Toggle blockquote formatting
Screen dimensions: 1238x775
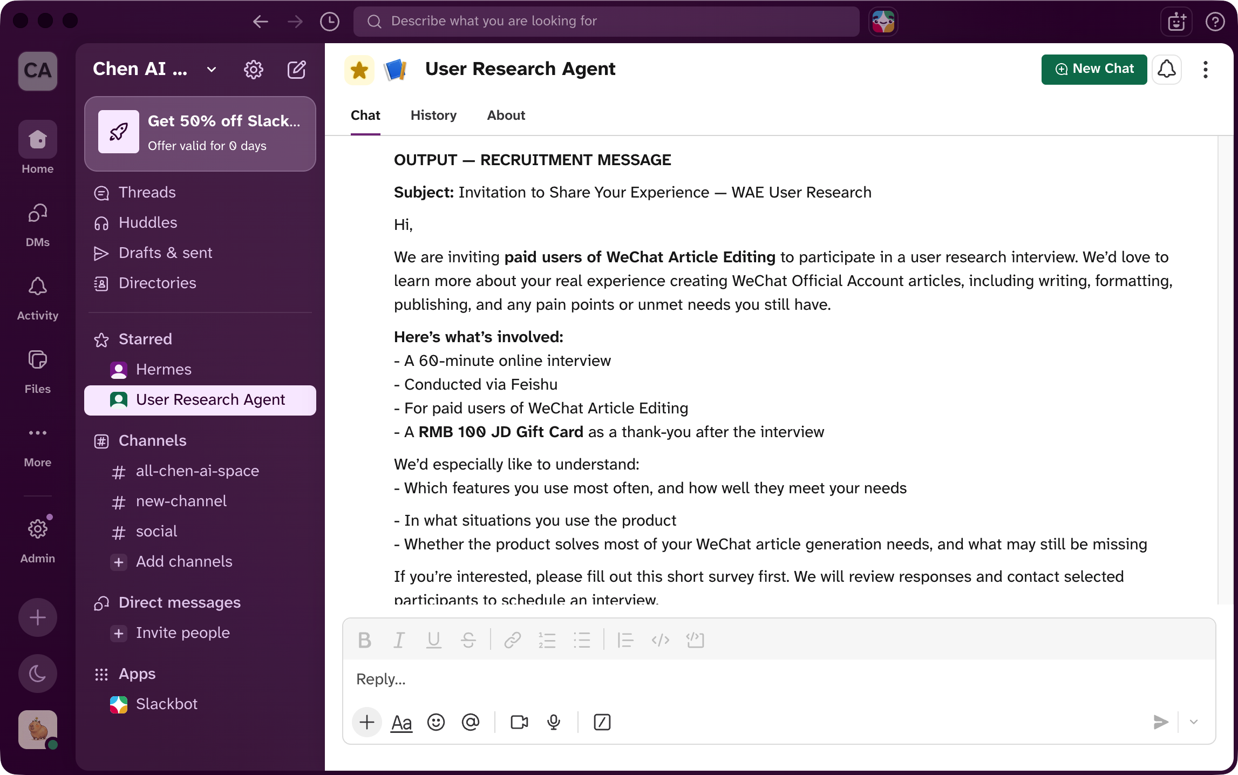tap(625, 641)
